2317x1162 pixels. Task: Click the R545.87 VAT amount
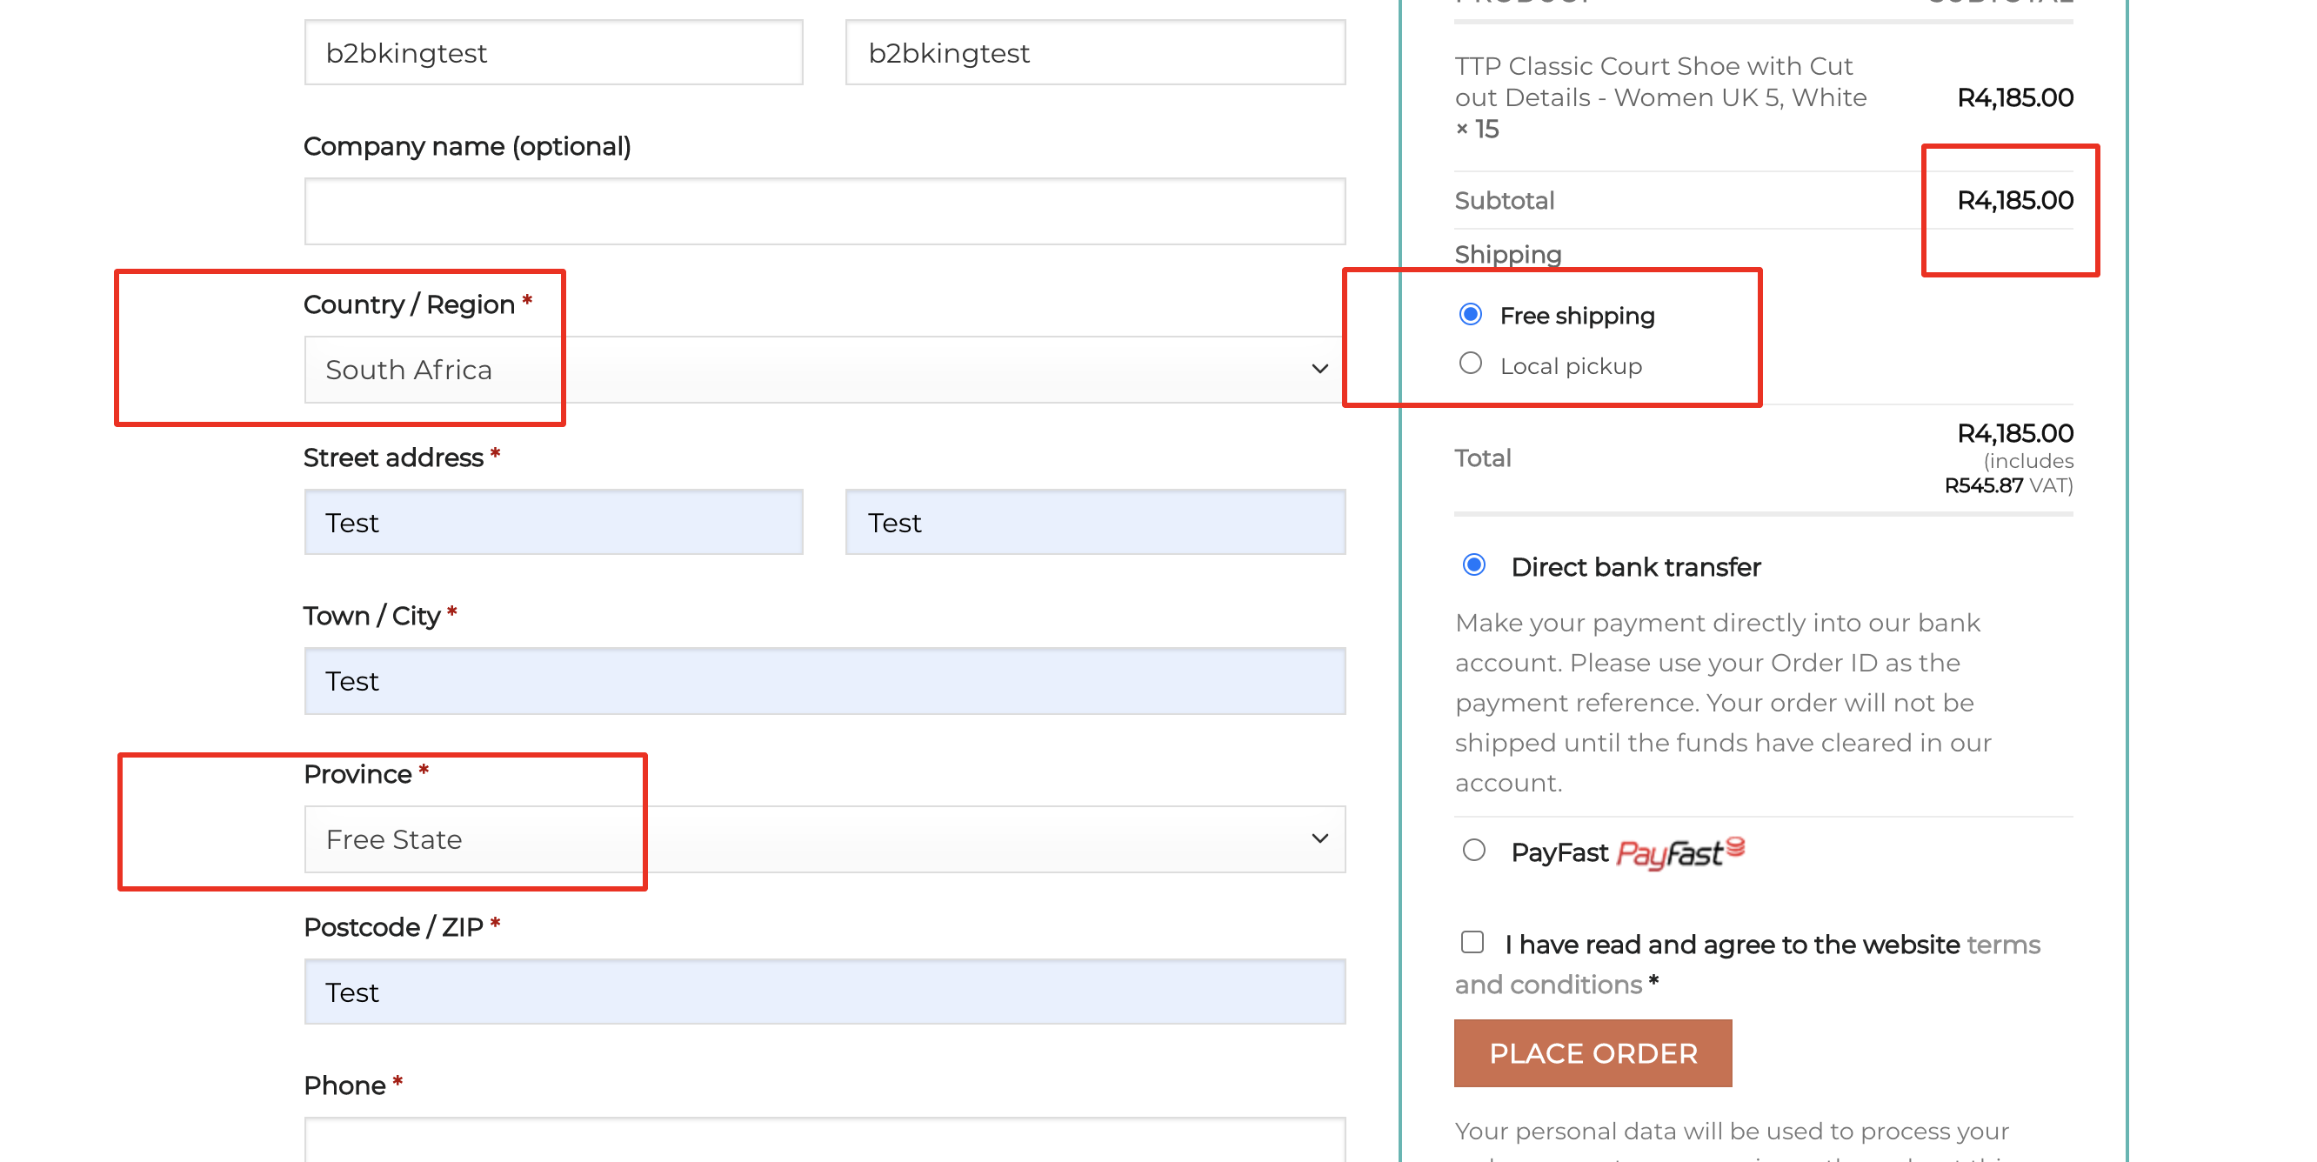1983,485
